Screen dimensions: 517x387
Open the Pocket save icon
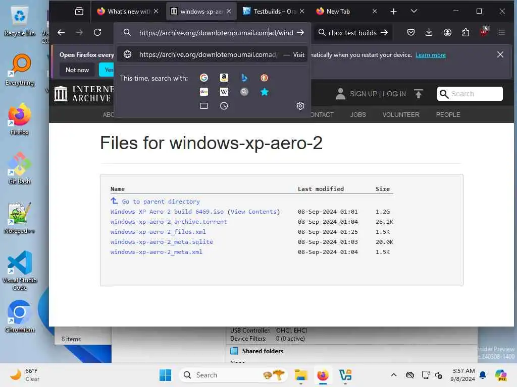411,32
